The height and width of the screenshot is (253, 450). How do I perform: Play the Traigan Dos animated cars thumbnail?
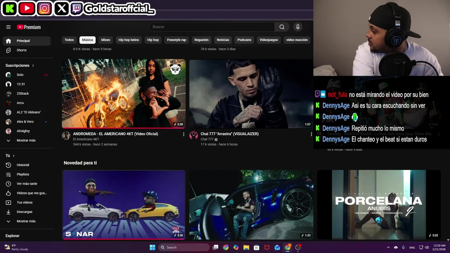coord(124,205)
